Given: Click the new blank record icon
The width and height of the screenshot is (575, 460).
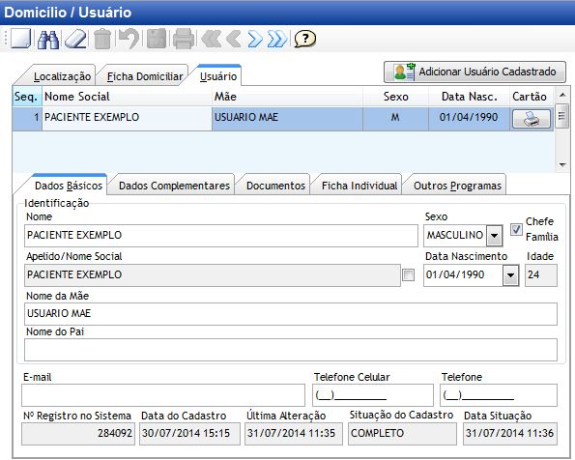Looking at the screenshot, I should (20, 38).
